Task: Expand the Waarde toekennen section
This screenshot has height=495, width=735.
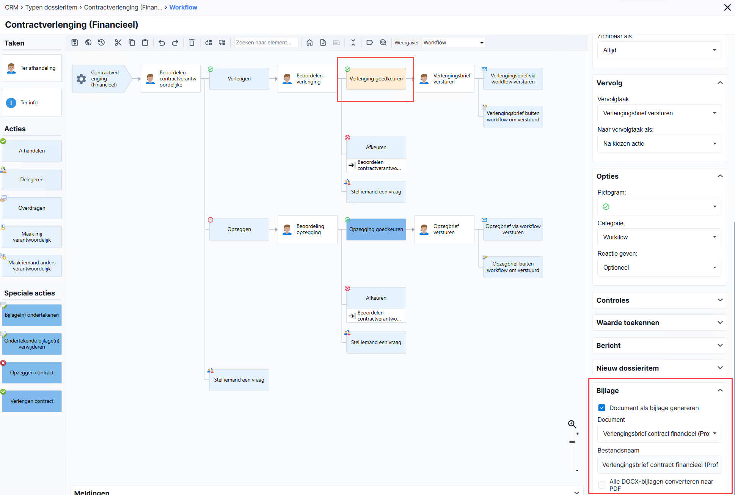Action: tap(660, 322)
